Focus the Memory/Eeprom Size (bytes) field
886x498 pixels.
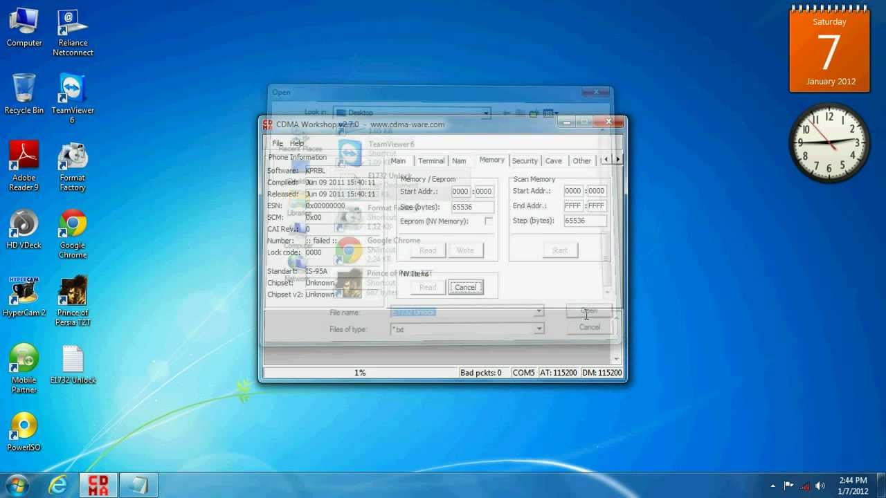point(472,207)
